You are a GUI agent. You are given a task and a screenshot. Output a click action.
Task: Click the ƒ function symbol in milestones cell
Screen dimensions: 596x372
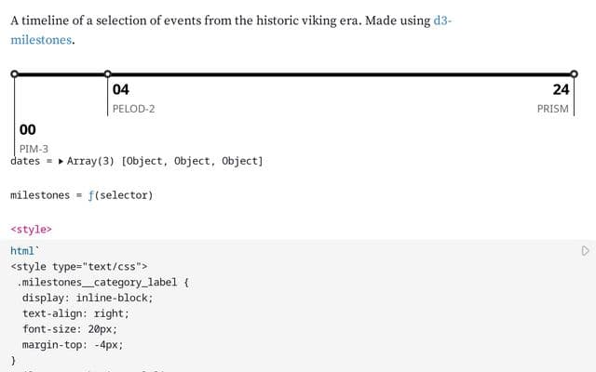point(91,195)
